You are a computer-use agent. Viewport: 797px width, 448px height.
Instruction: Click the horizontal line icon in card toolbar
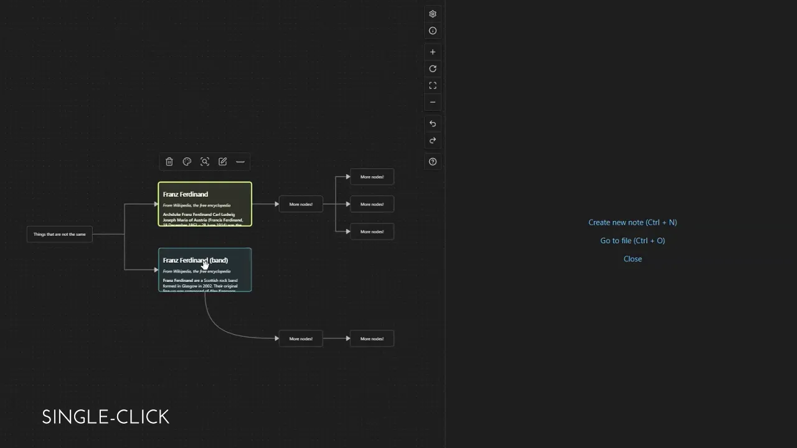point(240,162)
